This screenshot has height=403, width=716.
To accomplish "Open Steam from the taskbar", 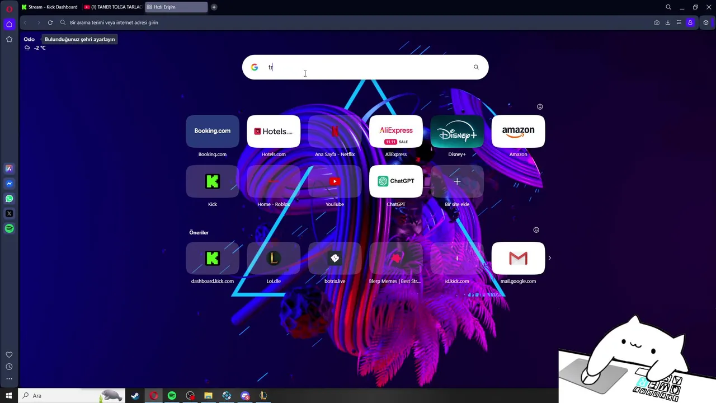I will click(x=135, y=396).
